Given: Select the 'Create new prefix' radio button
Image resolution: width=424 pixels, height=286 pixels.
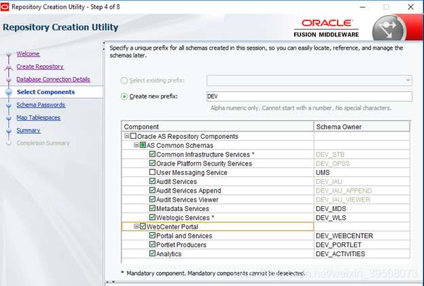Looking at the screenshot, I should tap(124, 97).
